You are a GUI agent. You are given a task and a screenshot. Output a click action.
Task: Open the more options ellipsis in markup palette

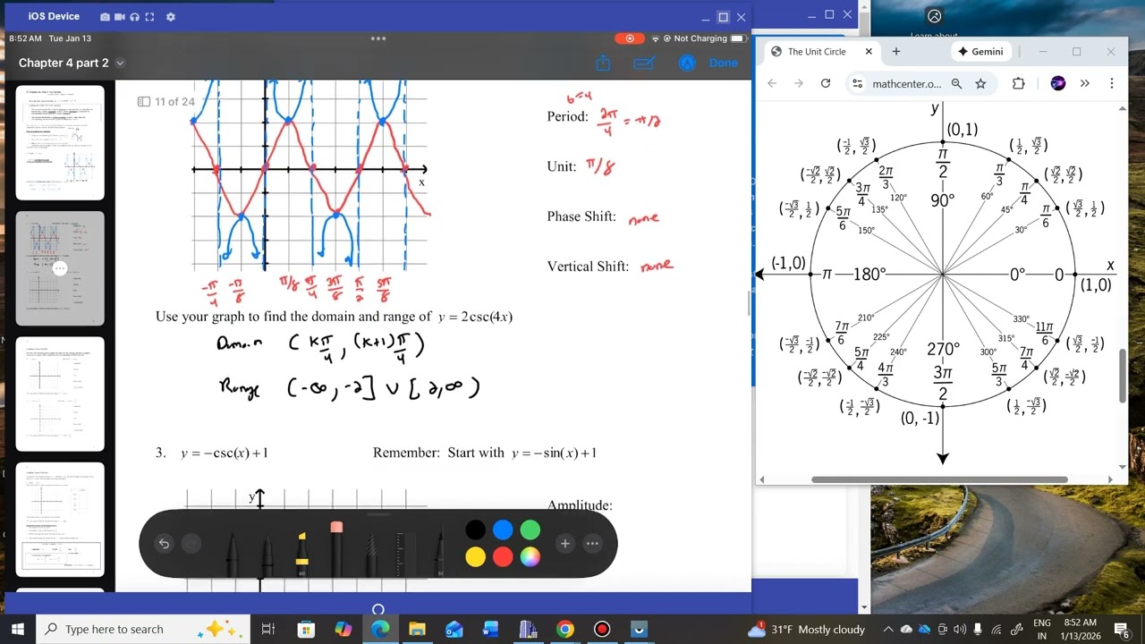click(592, 543)
